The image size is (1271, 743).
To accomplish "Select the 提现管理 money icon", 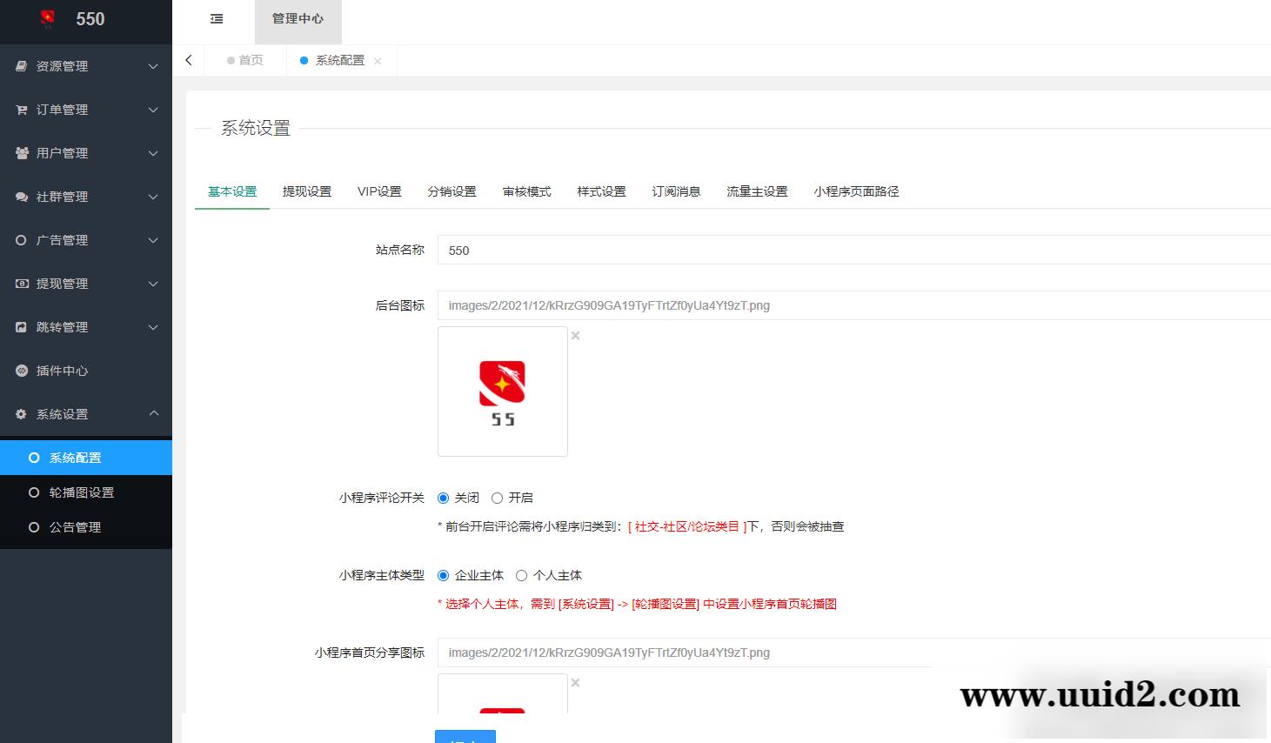I will (21, 283).
